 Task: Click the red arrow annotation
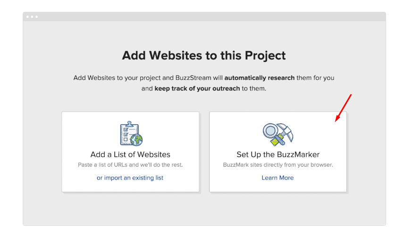(343, 108)
